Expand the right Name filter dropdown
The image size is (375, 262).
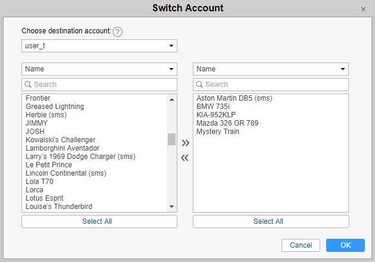pos(271,69)
